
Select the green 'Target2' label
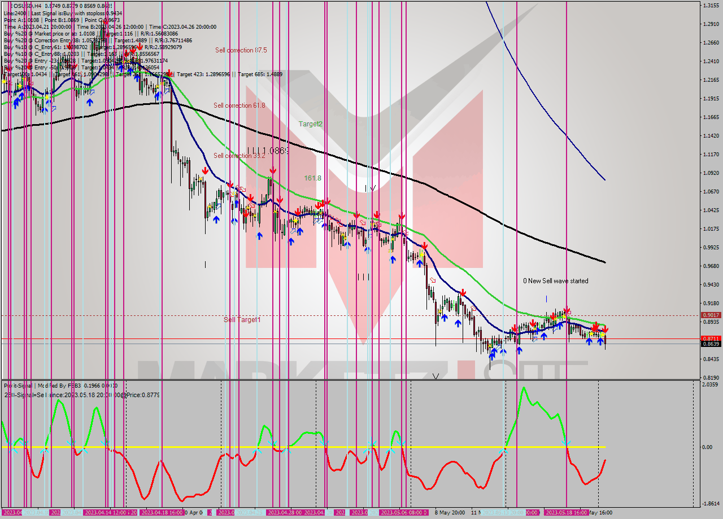[311, 124]
